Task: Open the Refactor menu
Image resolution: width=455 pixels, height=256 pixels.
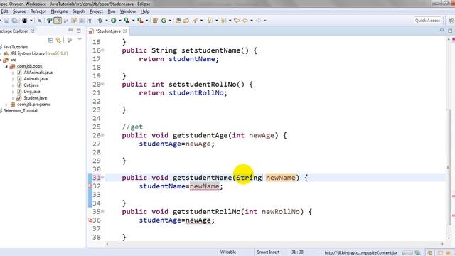Action: coord(38,11)
